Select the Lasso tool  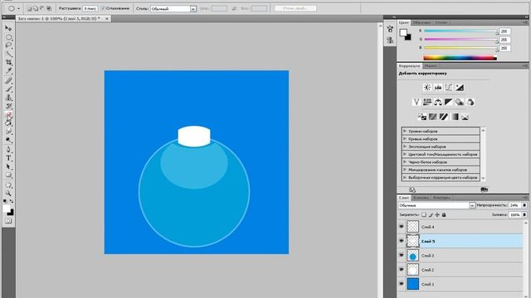tap(8, 46)
